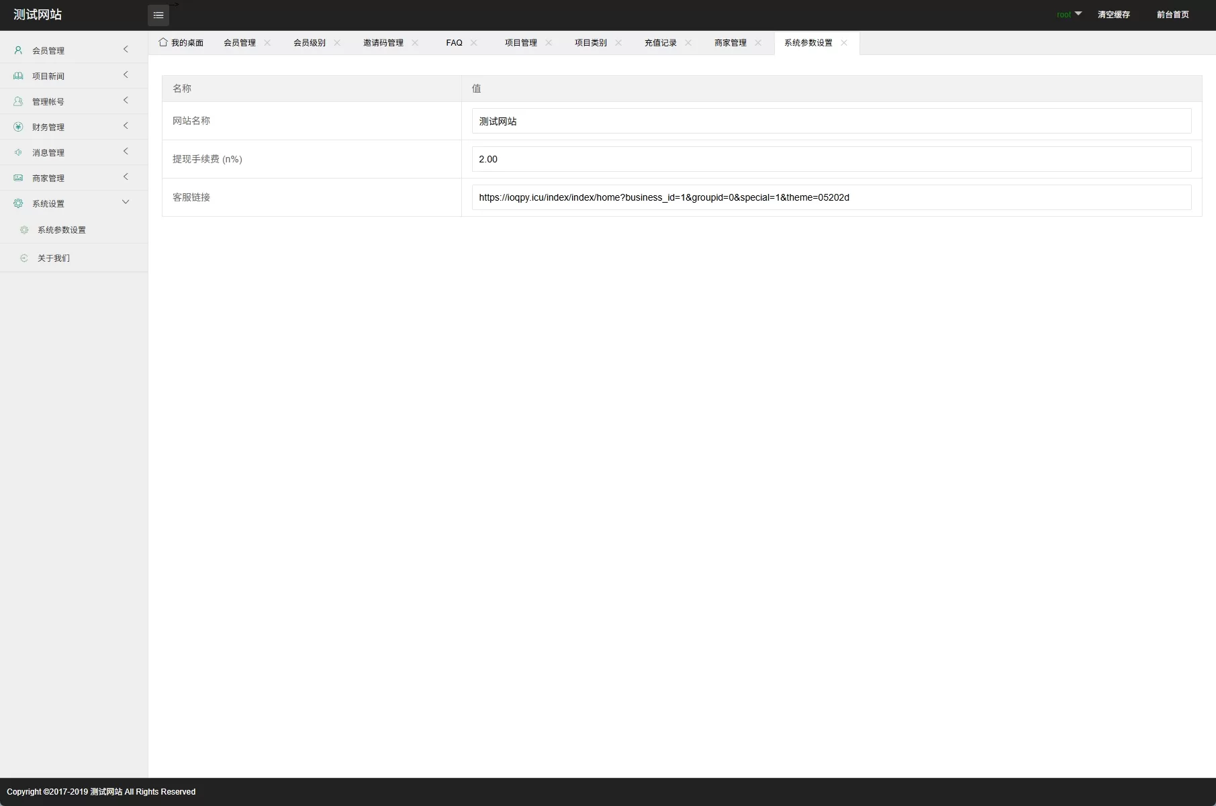The height and width of the screenshot is (806, 1216).
Task: Click the 系统设置 gear icon in sidebar
Action: point(18,203)
